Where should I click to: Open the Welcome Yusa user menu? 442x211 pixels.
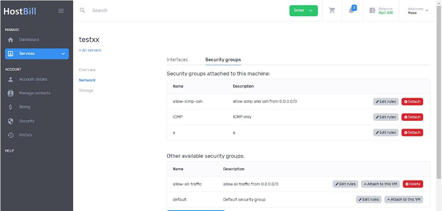click(x=418, y=11)
